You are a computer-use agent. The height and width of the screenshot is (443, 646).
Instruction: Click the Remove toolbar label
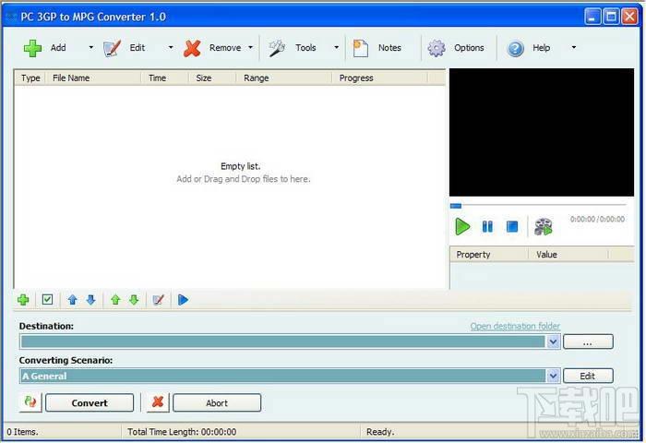[x=225, y=48]
